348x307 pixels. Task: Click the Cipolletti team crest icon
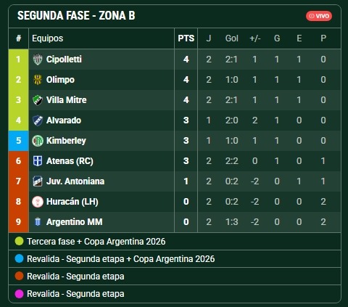[x=38, y=60]
